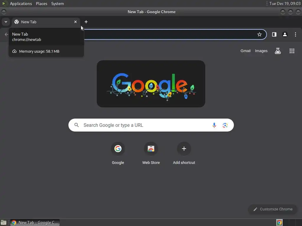Click the Add shortcut plus tile
Screen dimensions: 302x226
pos(184,154)
